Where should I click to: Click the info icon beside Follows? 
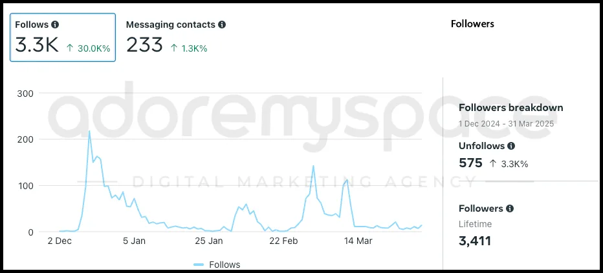point(55,25)
